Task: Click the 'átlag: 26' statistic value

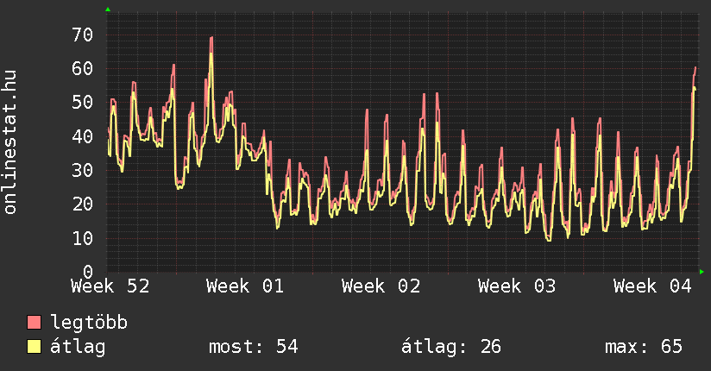Action: (x=450, y=347)
